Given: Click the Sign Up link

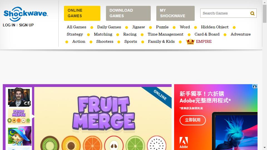Looking at the screenshot, I should (x=26, y=25).
